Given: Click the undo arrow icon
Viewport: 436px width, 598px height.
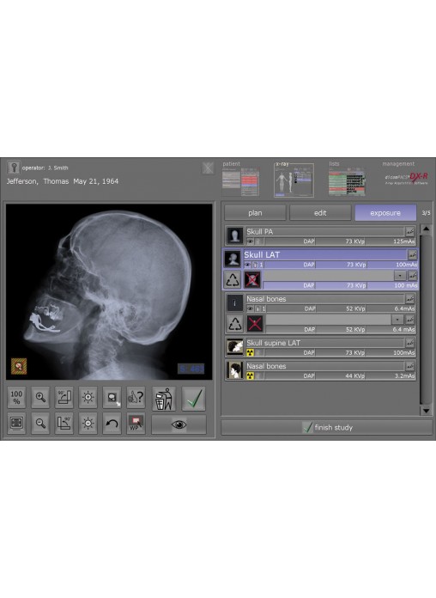Looking at the screenshot, I should (112, 424).
